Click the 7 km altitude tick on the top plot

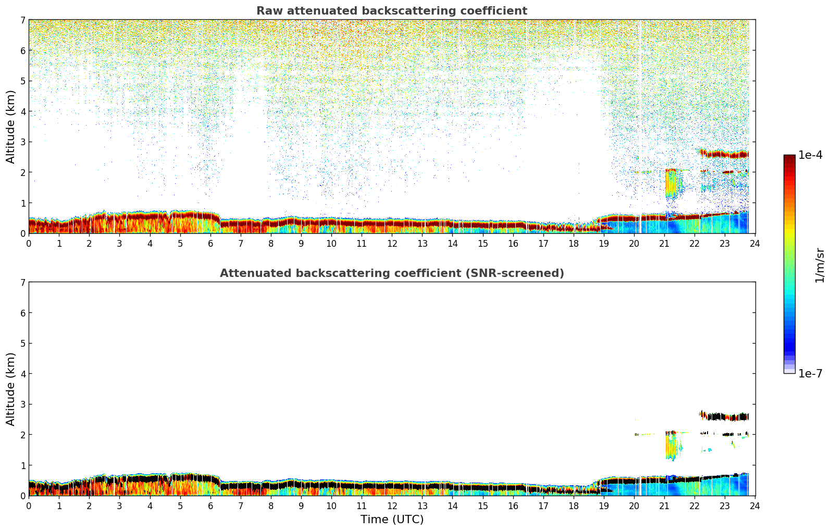click(22, 20)
